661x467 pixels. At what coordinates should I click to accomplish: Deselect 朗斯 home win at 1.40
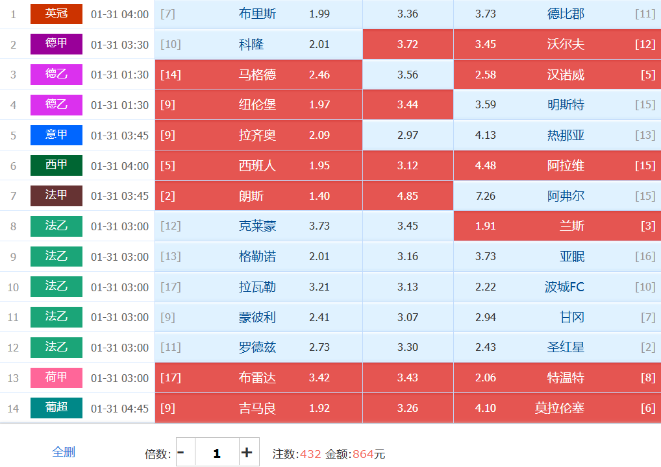click(258, 196)
